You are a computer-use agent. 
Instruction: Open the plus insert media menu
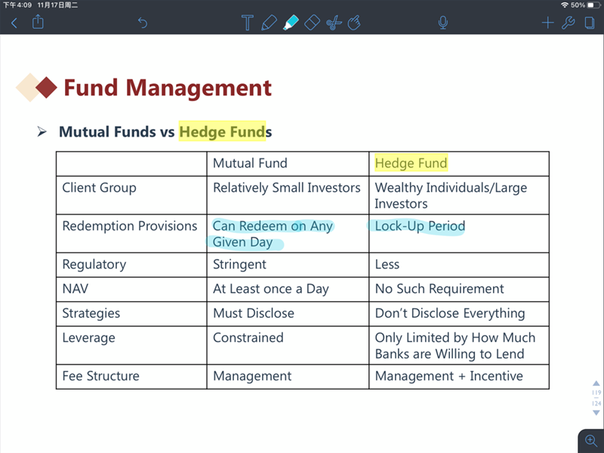[548, 23]
